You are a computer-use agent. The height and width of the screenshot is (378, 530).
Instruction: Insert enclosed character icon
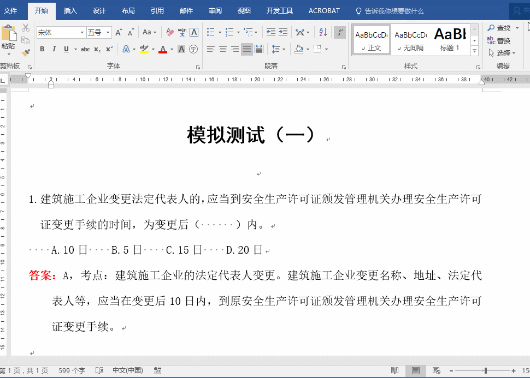(193, 49)
